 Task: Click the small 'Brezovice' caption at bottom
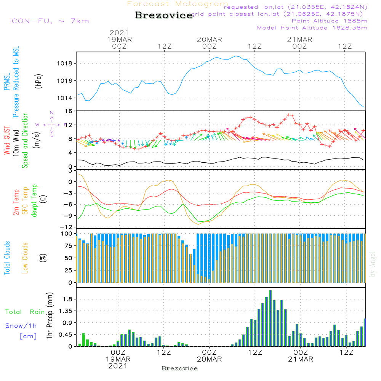[x=179, y=368]
